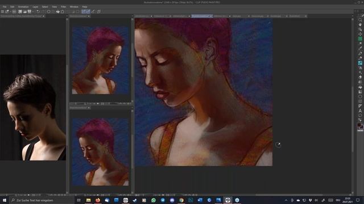Select the green marquee selection tool

coord(360,39)
